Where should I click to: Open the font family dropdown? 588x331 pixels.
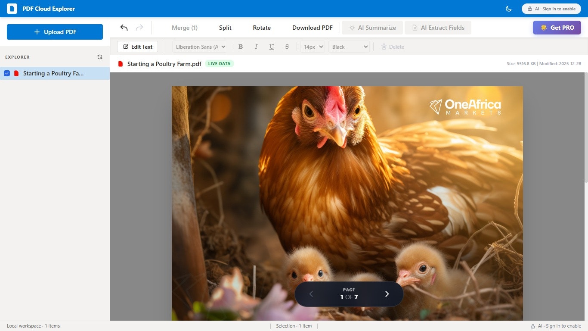click(x=199, y=47)
